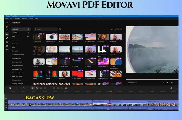Image resolution: width=182 pixels, height=120 pixels.
Task: Open the File menu
Action: click(7, 18)
